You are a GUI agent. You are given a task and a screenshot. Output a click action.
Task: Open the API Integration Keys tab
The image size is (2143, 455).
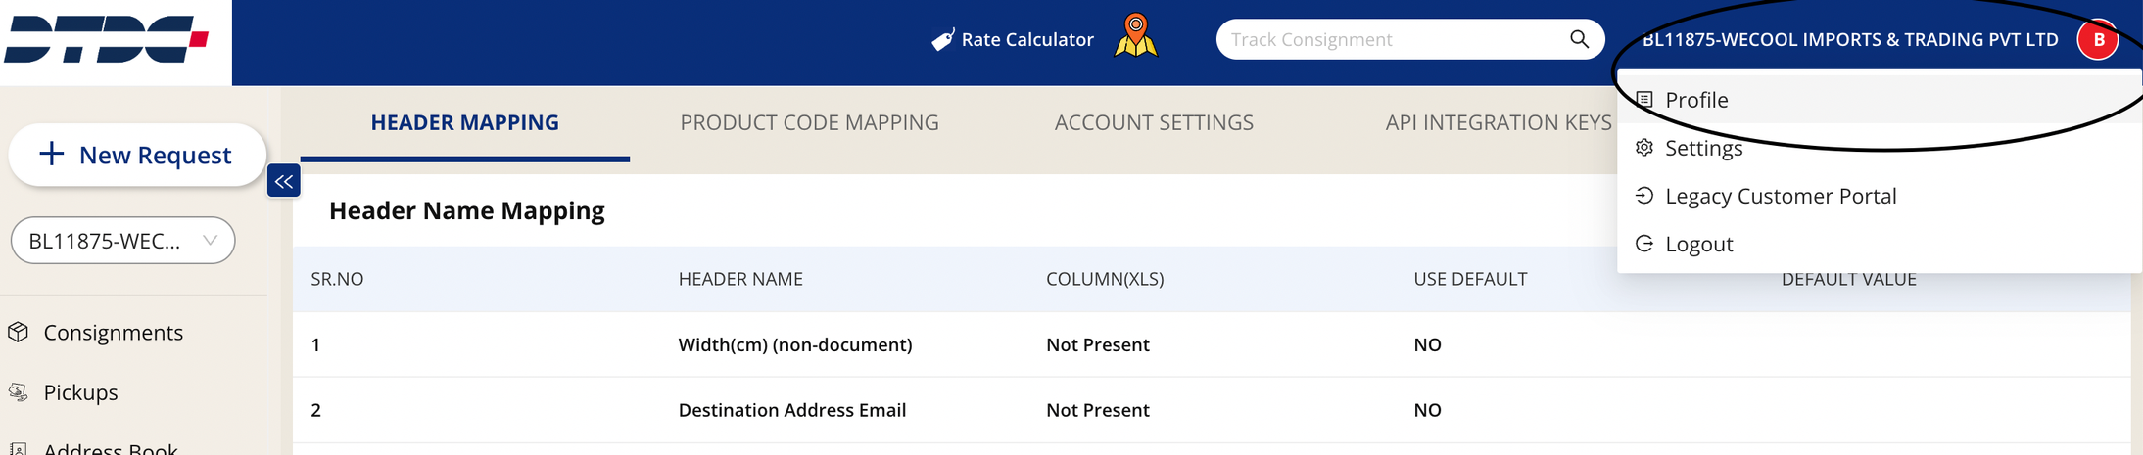[1498, 122]
